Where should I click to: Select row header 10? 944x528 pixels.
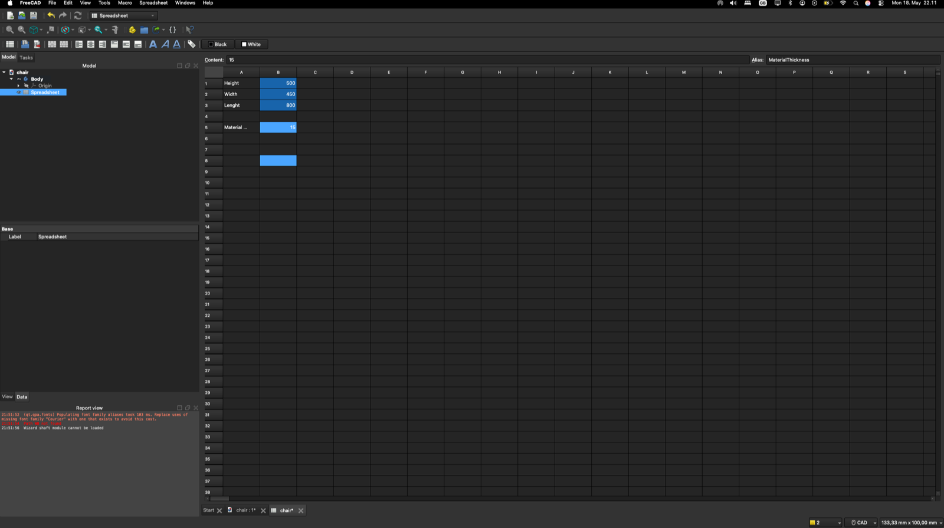point(214,183)
